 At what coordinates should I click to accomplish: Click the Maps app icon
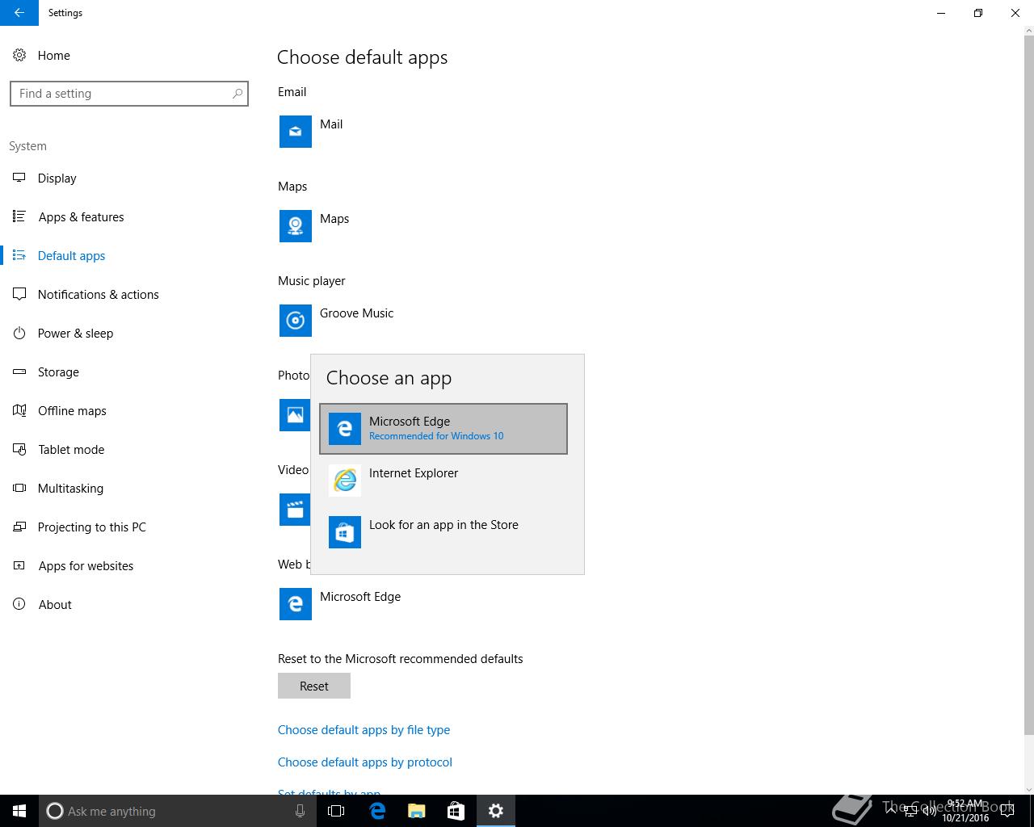click(296, 226)
